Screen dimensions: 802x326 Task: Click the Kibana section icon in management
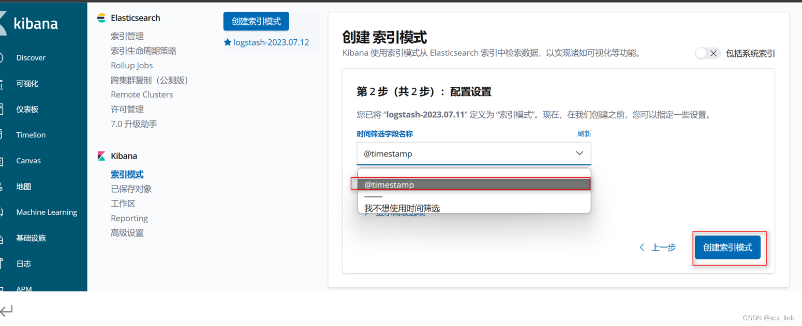[101, 156]
